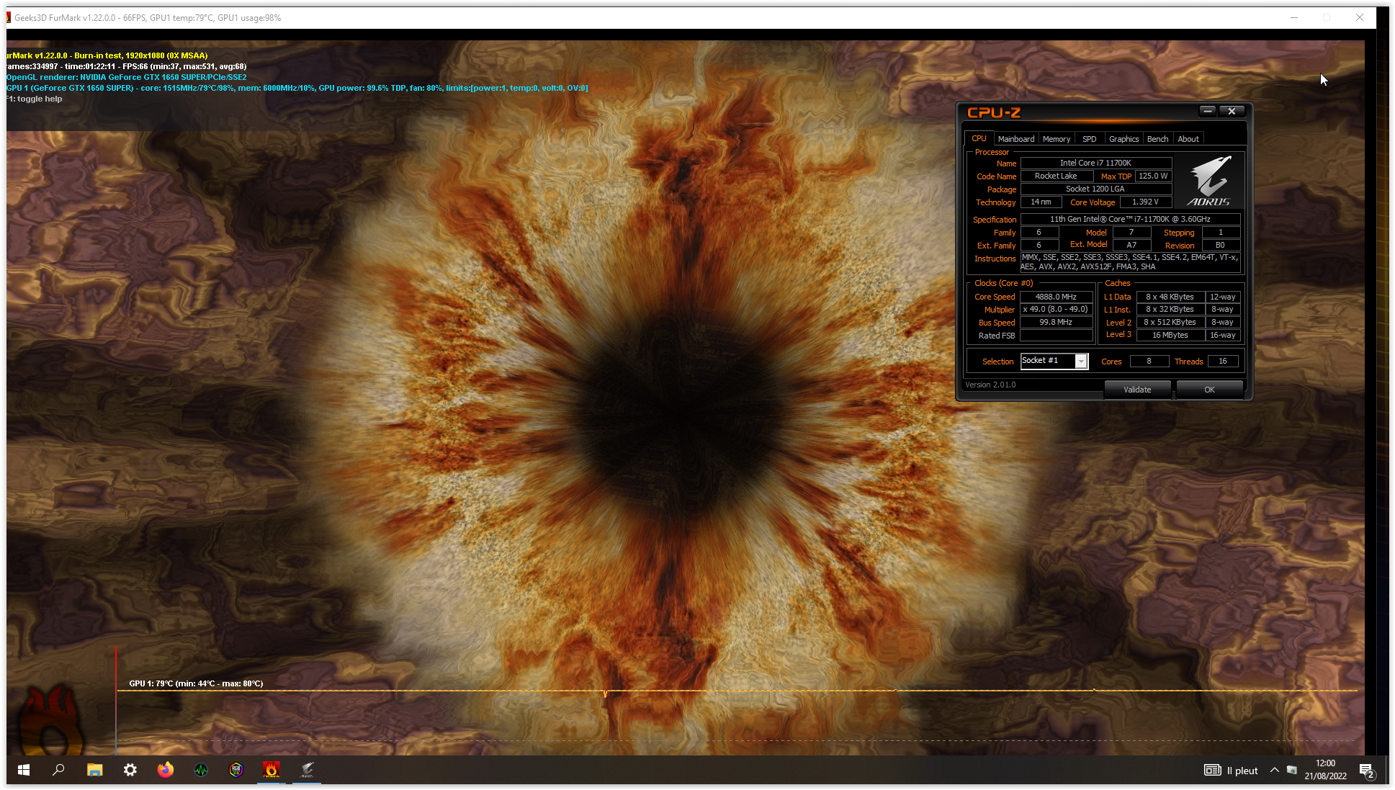Open File Explorer from the taskbar
1395x790 pixels.
[94, 770]
